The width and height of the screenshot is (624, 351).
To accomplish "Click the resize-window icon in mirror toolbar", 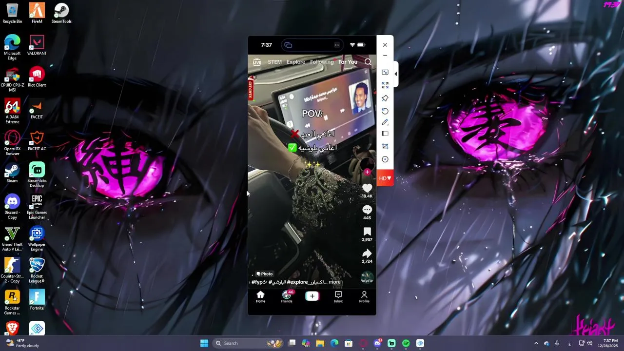I will (x=385, y=72).
